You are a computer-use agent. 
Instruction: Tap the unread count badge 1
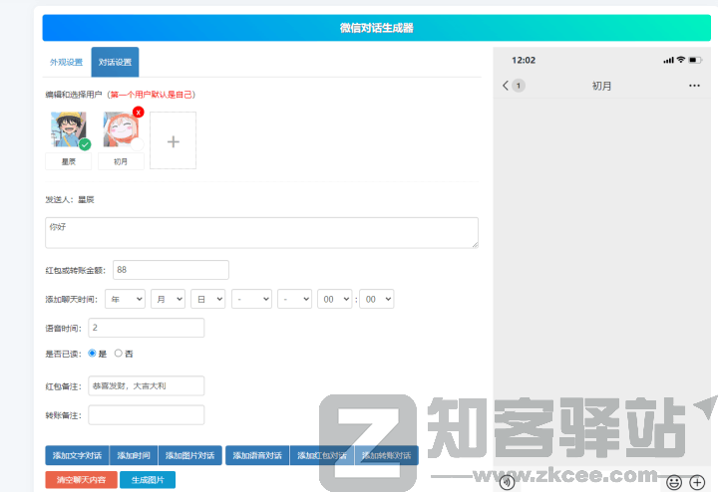pyautogui.click(x=519, y=86)
